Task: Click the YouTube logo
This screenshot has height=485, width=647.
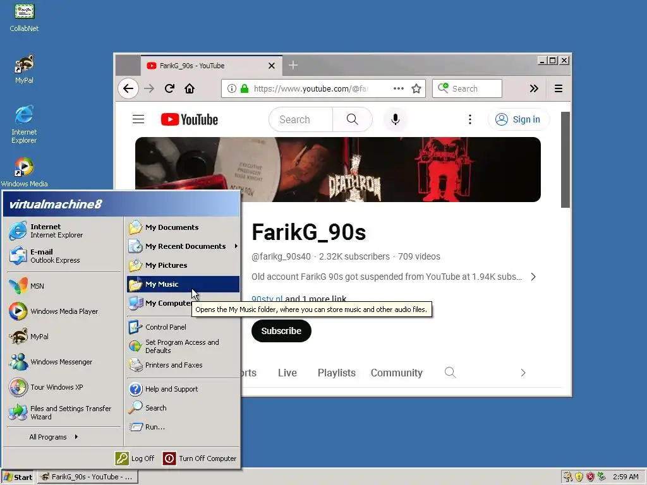Action: click(190, 119)
